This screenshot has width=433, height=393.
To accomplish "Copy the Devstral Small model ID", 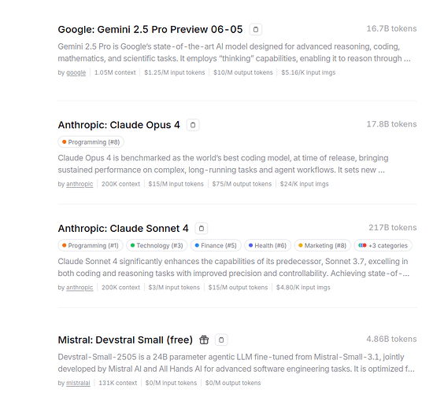I will pyautogui.click(x=221, y=340).
